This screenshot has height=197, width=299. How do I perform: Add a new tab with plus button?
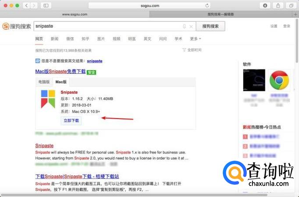point(295,14)
